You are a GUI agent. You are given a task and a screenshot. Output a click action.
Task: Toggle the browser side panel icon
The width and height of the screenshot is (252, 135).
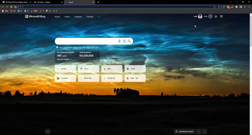(x=241, y=7)
